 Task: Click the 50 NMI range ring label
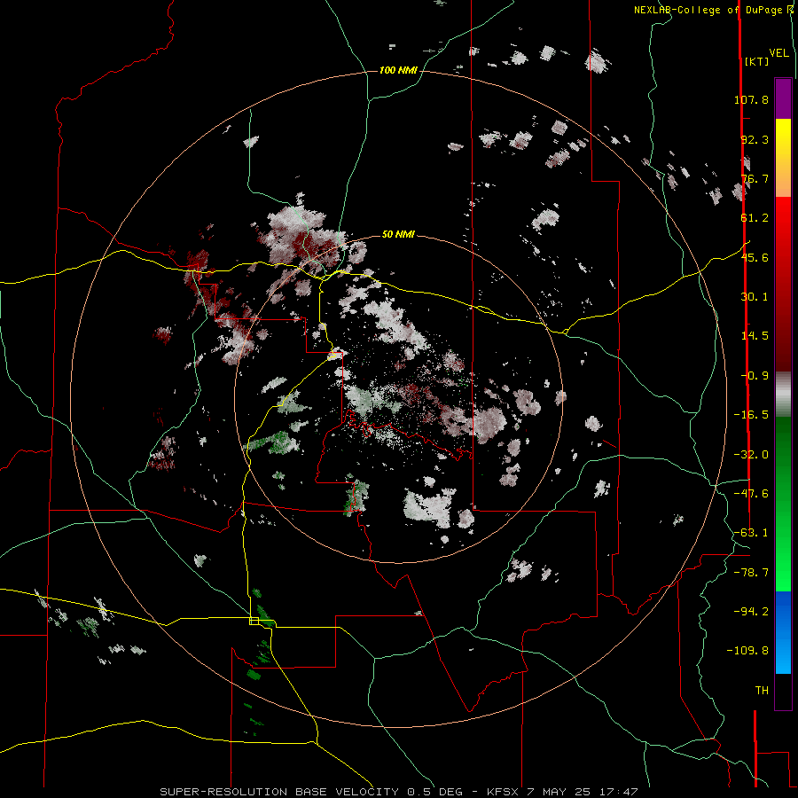(398, 234)
